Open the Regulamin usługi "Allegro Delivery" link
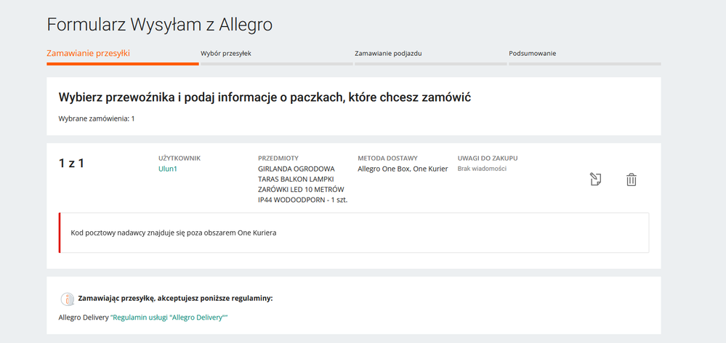Viewport: 726px width, 343px height. point(169,318)
